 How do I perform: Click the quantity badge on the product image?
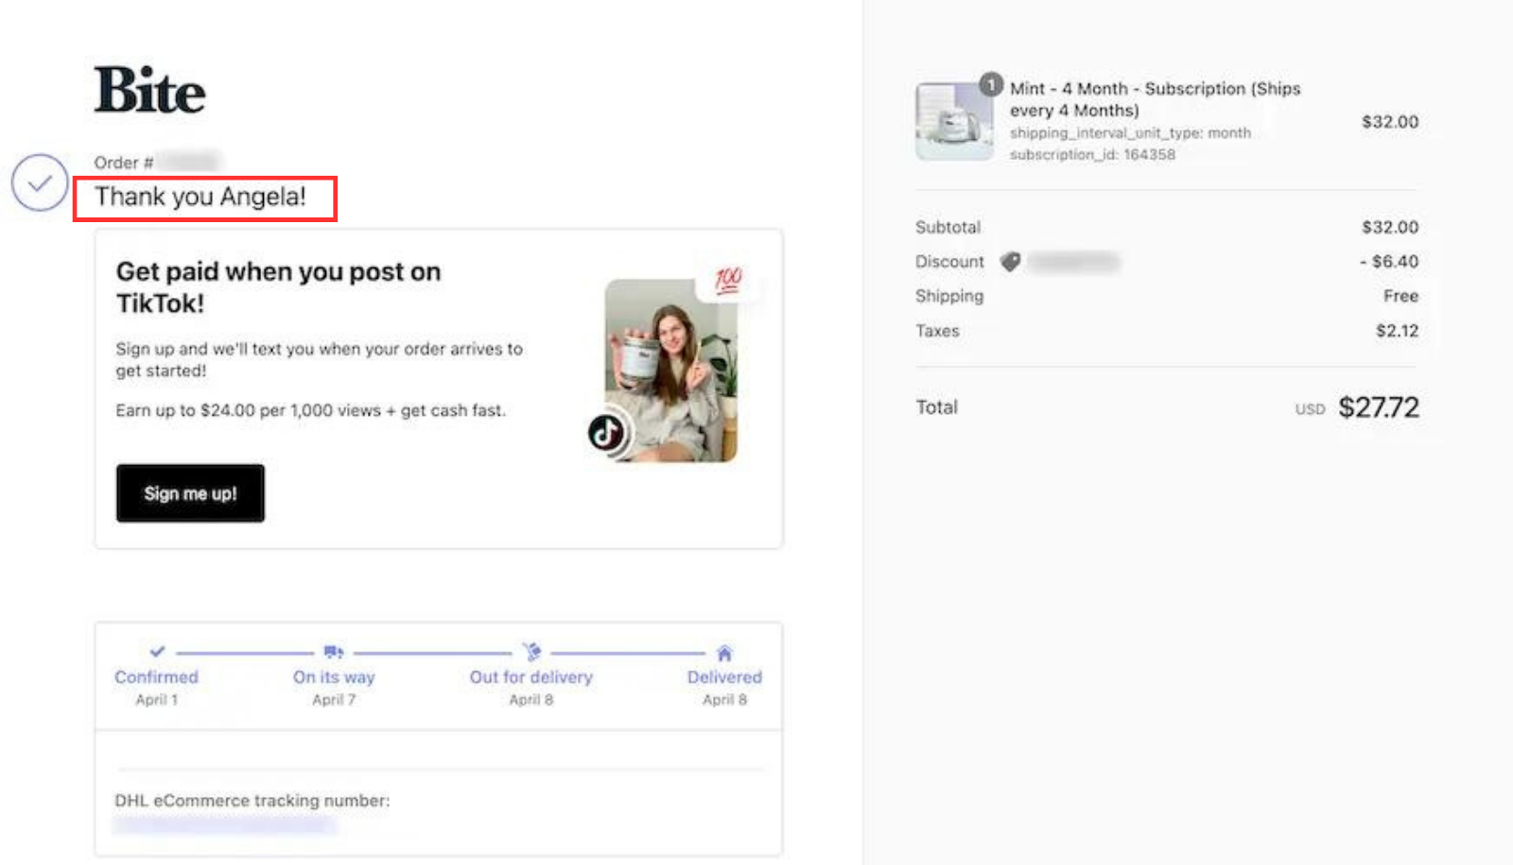click(x=989, y=83)
